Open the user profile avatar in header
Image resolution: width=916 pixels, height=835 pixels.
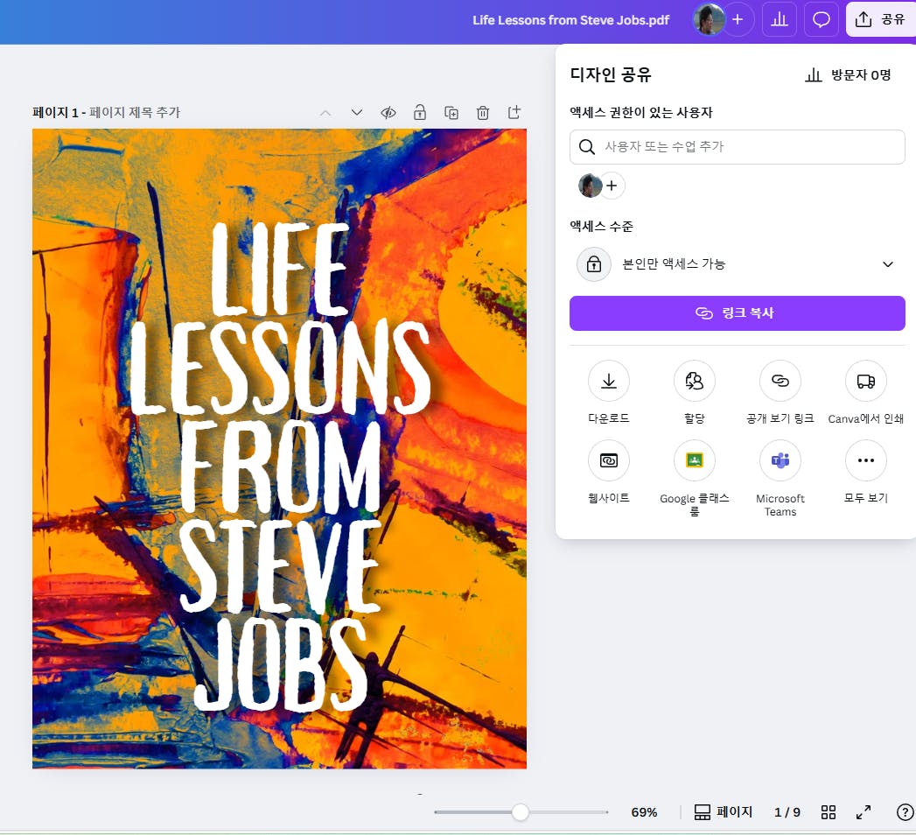pyautogui.click(x=709, y=20)
